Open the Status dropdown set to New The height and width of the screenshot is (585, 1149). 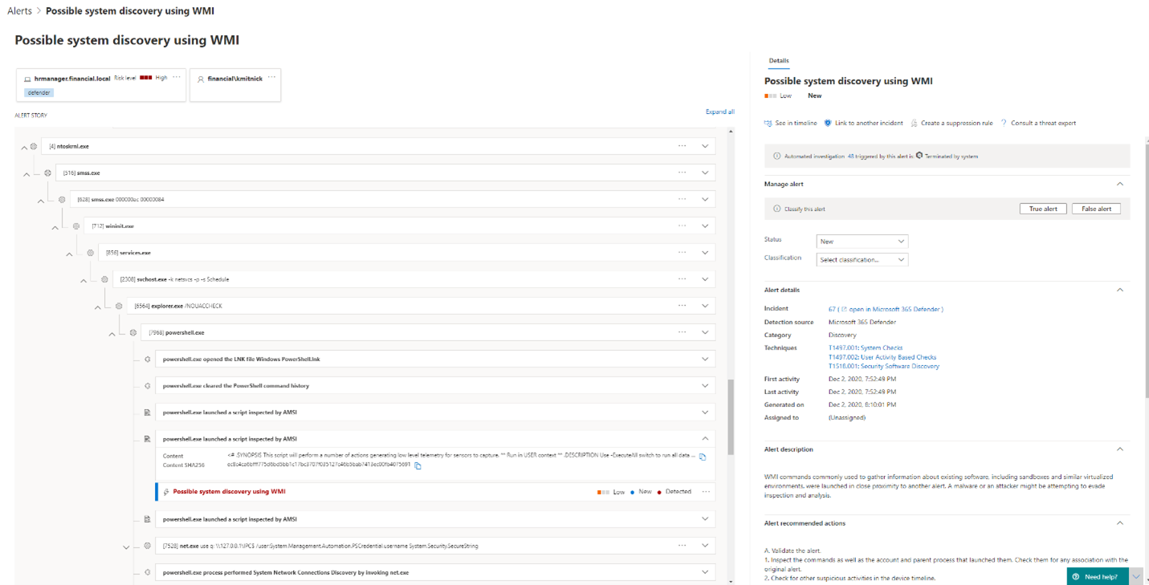(862, 242)
